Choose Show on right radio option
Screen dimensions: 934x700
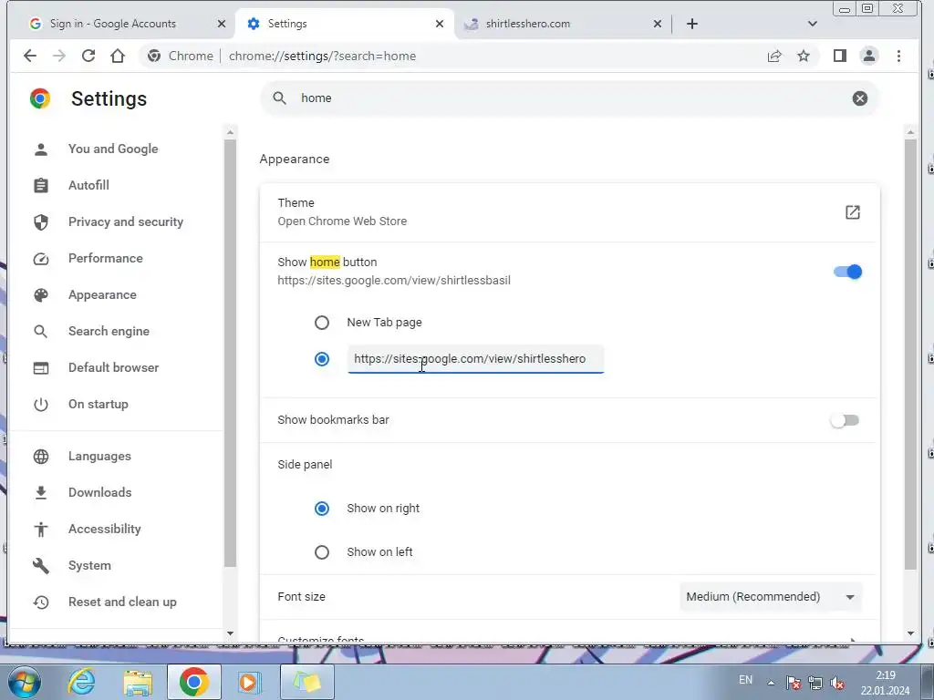322,509
